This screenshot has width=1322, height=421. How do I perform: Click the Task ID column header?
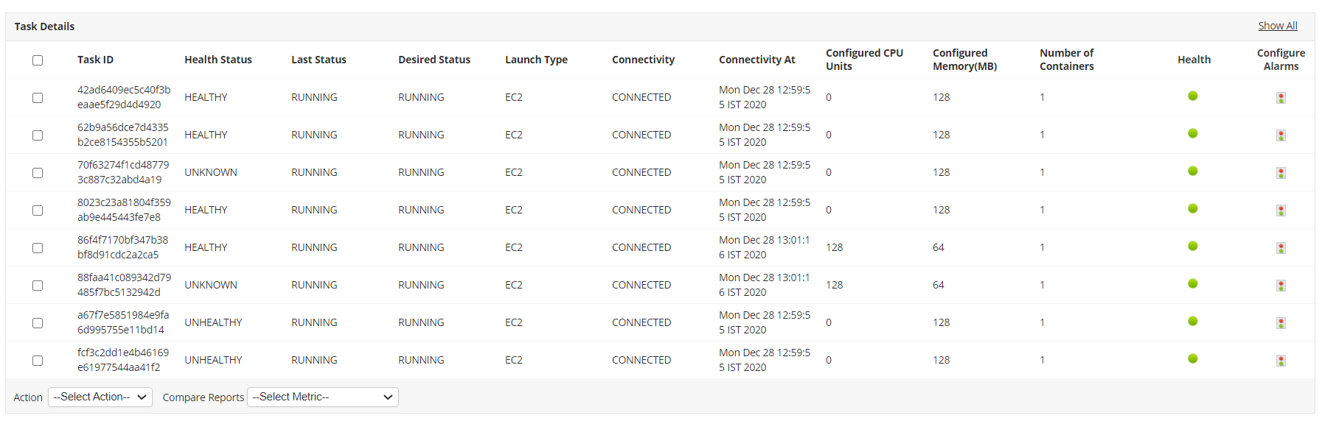click(95, 60)
